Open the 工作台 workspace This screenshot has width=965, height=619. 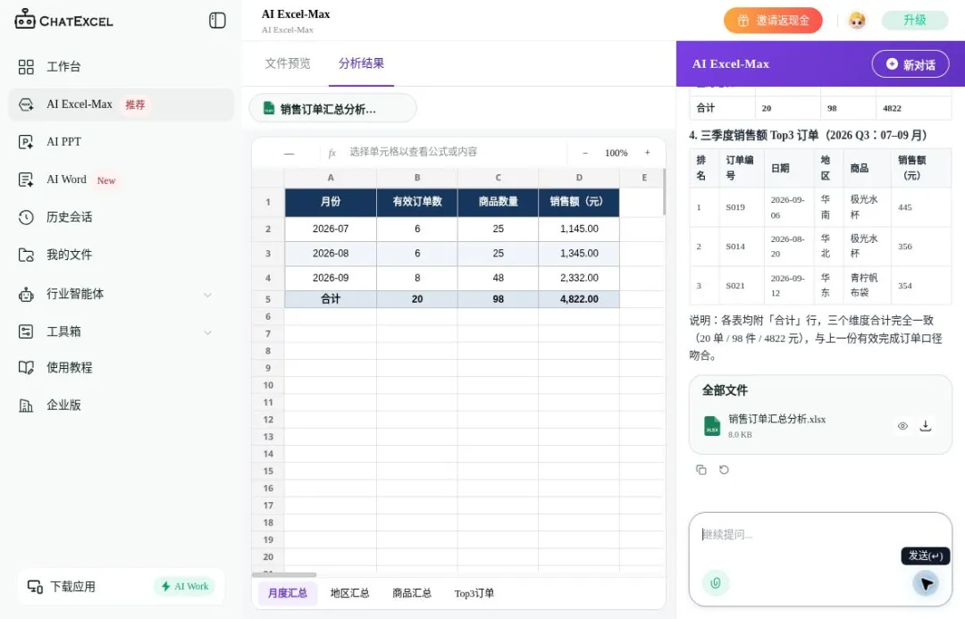(121, 66)
